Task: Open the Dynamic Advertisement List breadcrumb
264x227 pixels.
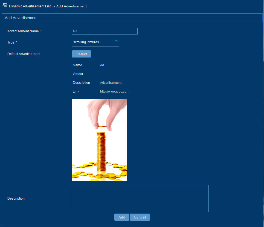Action: pos(30,6)
